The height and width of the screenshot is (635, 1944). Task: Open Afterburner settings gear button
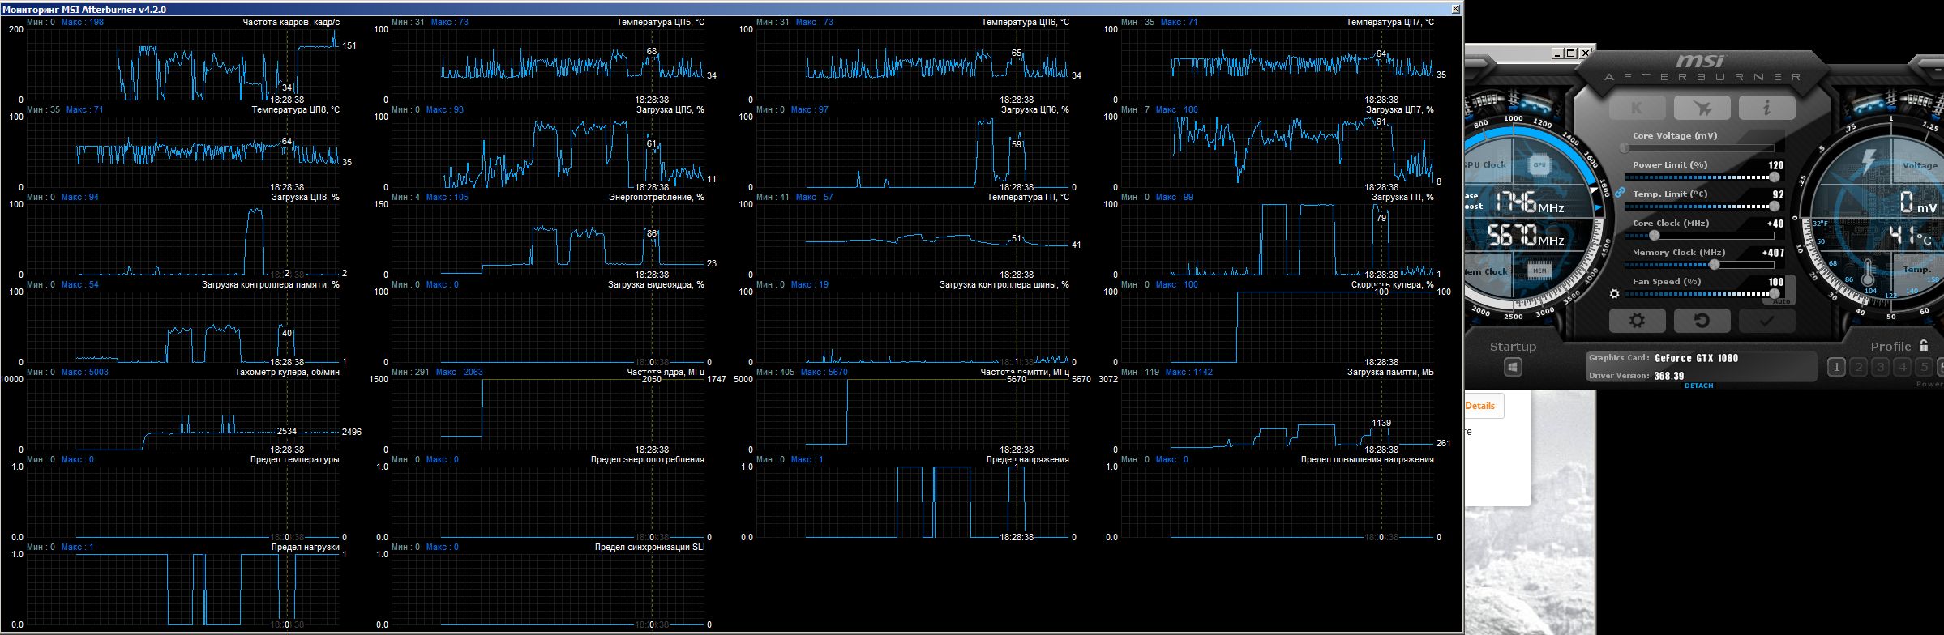1637,320
